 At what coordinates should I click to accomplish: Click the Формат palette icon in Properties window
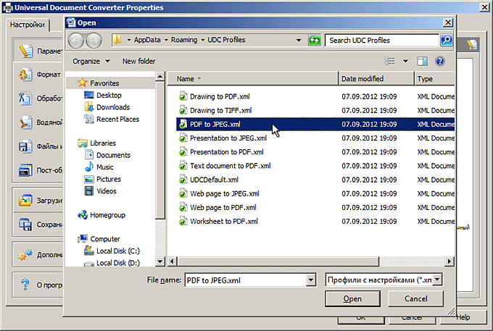click(25, 75)
